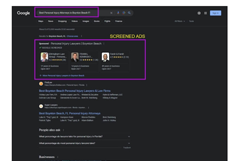Open the Google apps grid icon
Image resolution: width=239 pixels, height=161 pixels.
click(x=206, y=13)
